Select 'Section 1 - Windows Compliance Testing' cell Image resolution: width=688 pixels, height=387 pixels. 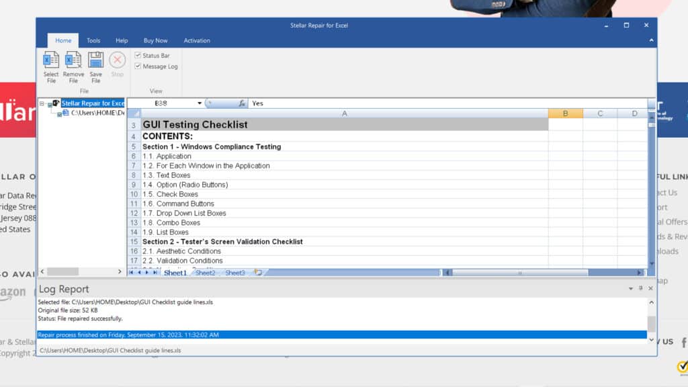pos(345,146)
